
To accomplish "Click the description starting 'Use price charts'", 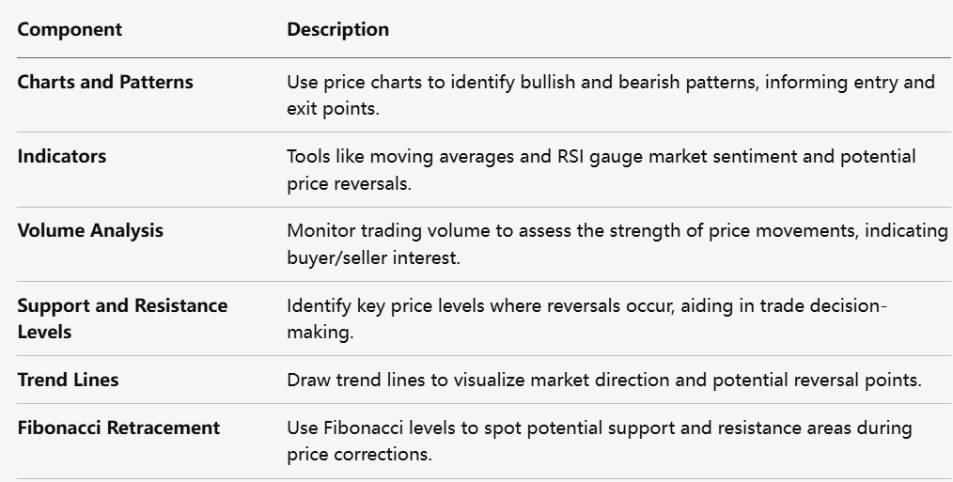I will [x=610, y=82].
